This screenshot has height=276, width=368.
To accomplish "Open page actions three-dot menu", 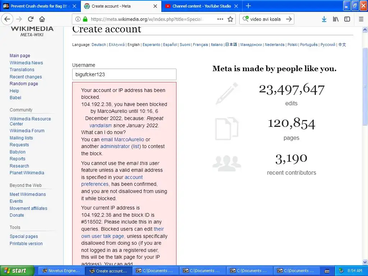I will pos(220,19).
